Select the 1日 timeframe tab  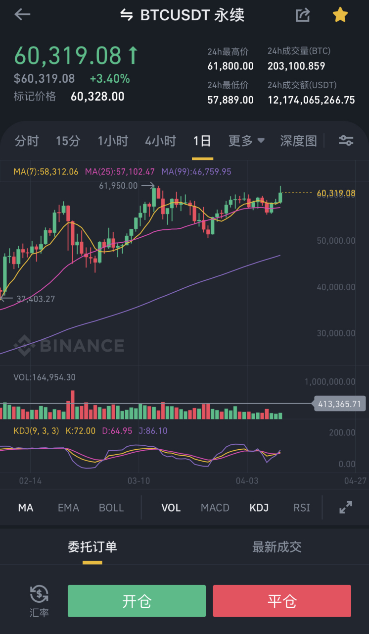pos(202,141)
